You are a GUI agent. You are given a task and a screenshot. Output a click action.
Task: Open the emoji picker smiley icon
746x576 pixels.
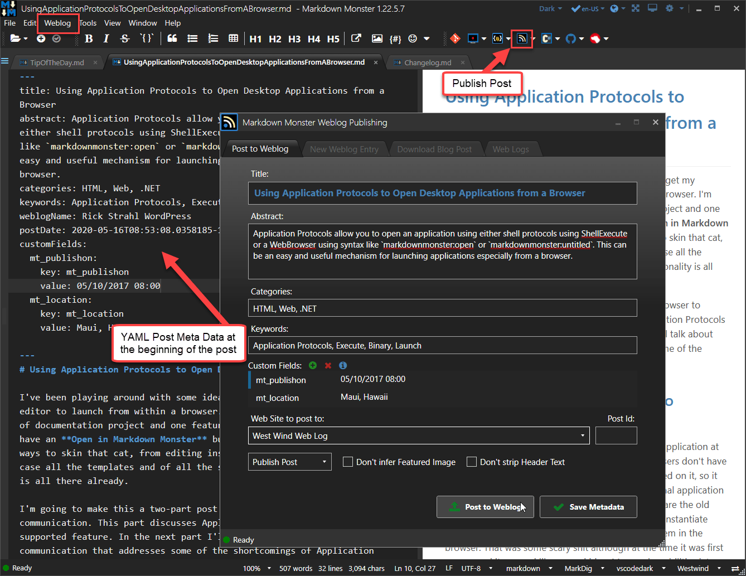coord(413,38)
